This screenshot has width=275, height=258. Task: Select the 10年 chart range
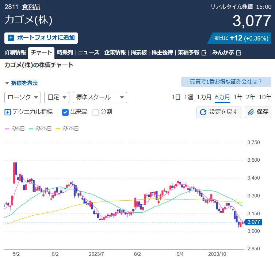pos(265,97)
